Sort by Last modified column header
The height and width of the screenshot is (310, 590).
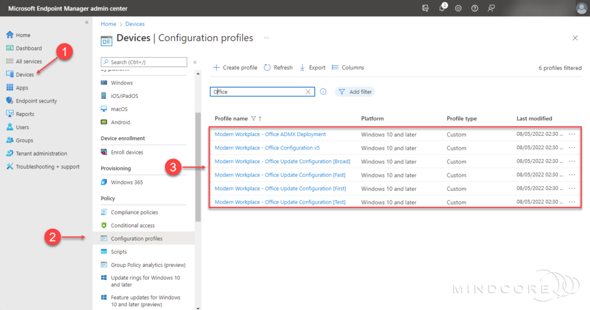point(534,119)
